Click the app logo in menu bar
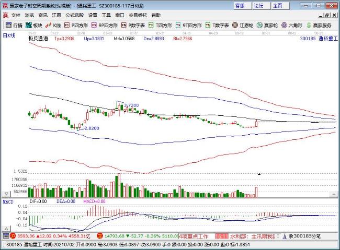The image size is (340, 250). coord(5,15)
